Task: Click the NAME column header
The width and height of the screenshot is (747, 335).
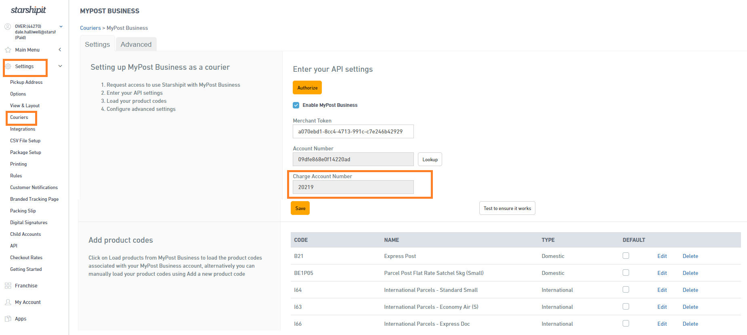Action: point(392,240)
